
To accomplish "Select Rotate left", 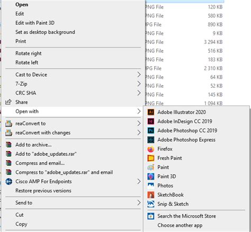I will [27, 62].
